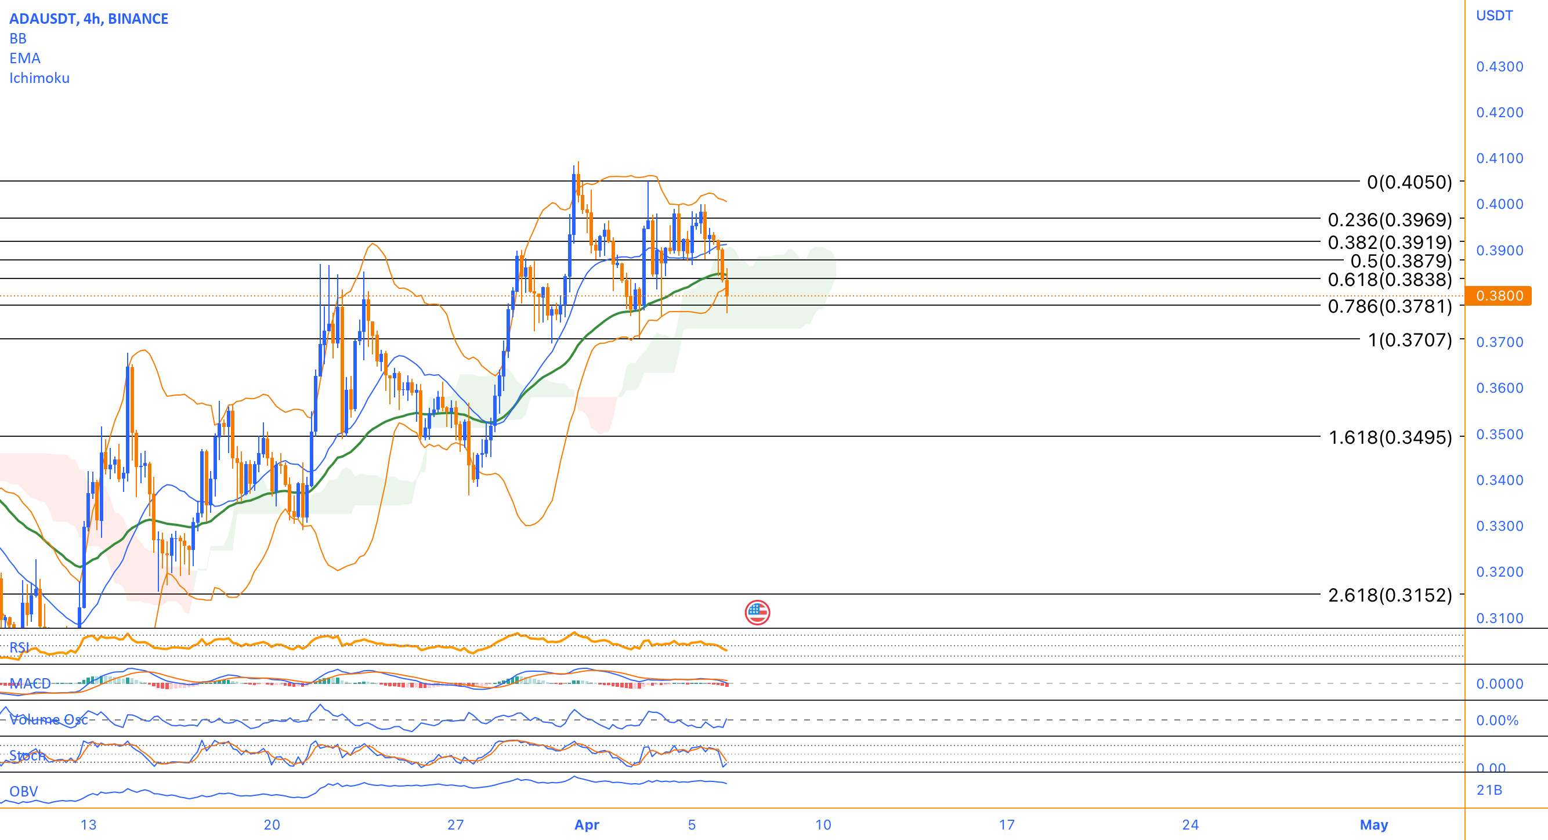Viewport: 1548px width, 840px height.
Task: Click the Fibonacci label 1.618(0.3495)
Action: [x=1390, y=437]
